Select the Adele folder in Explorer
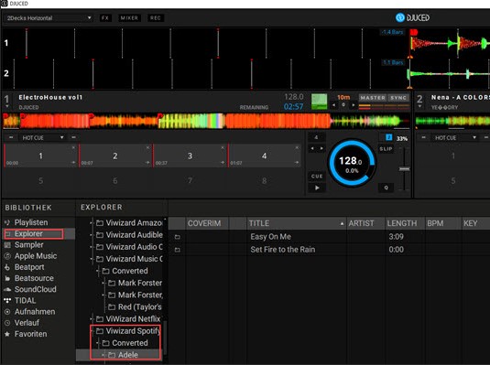The width and height of the screenshot is (490, 365). [x=123, y=355]
